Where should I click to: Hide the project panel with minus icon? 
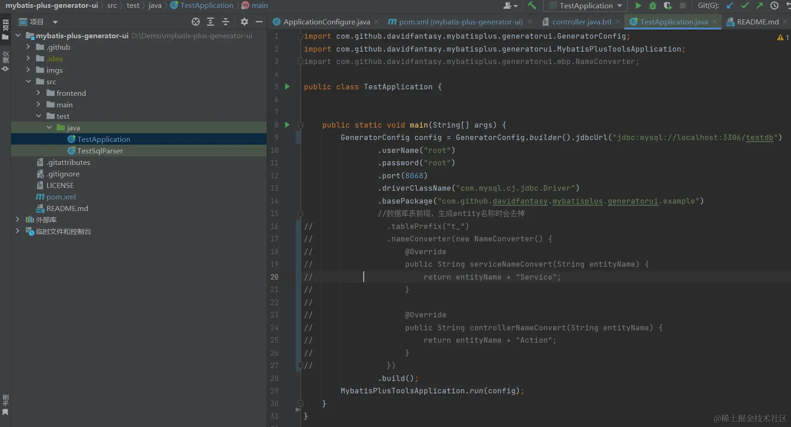tap(259, 22)
